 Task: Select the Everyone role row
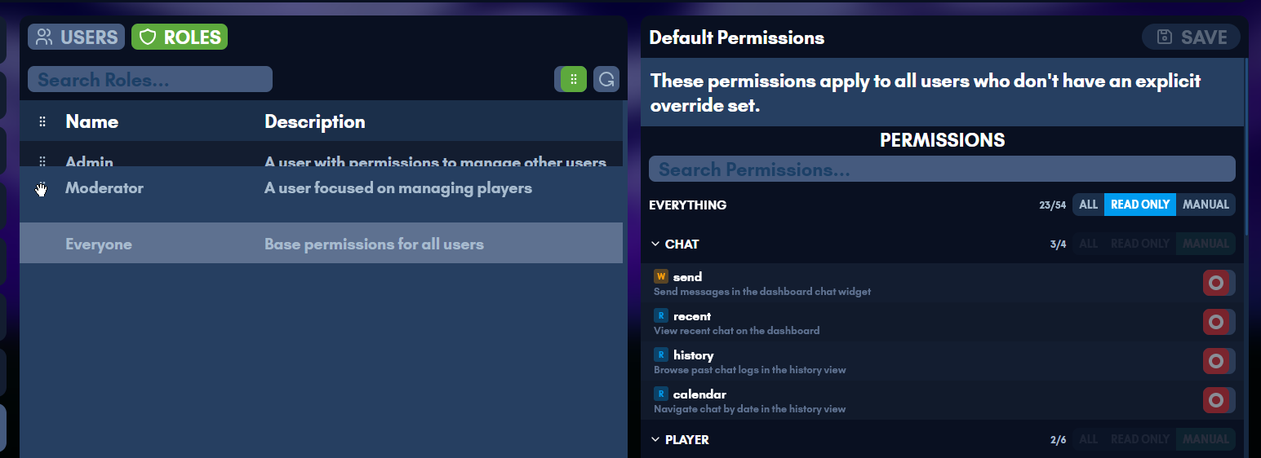[x=321, y=243]
